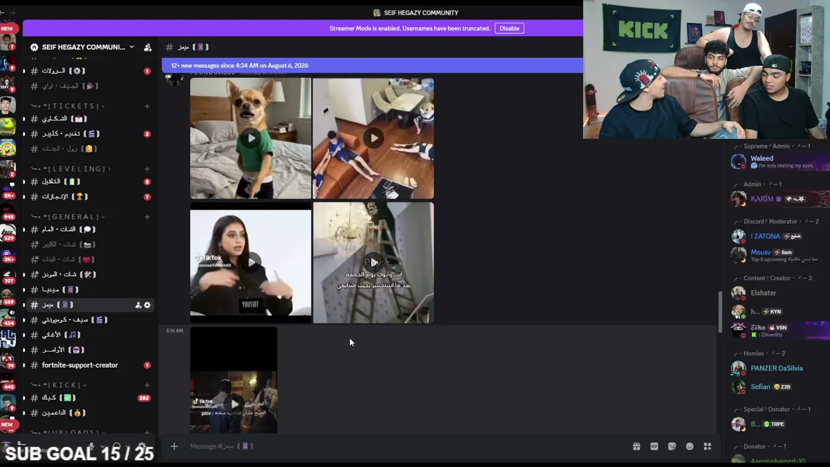This screenshot has width=830, height=467.
Task: Play the video posted at 5:16 AM
Action: tap(234, 403)
